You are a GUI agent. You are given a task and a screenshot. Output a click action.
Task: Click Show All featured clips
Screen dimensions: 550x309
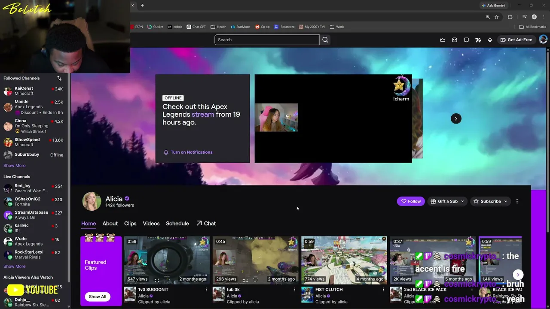pos(98,297)
